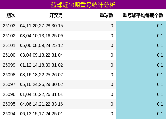Click the 0.1 average cell in row 26094

[141, 114]
